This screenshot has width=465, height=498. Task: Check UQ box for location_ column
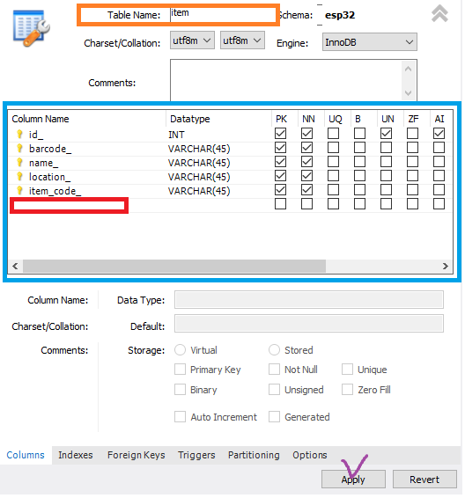pyautogui.click(x=333, y=176)
